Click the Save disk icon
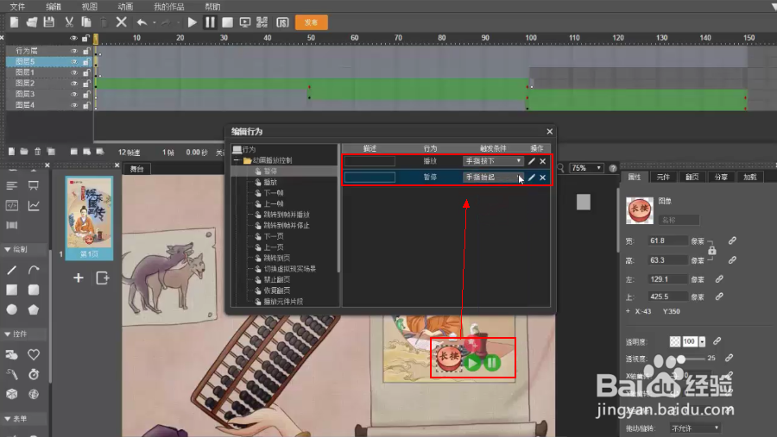The height and width of the screenshot is (437, 777). click(x=48, y=22)
